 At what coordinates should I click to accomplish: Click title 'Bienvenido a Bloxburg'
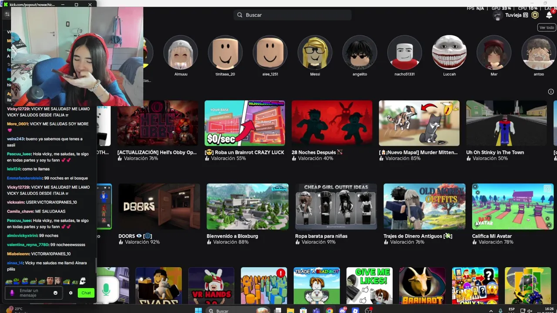(232, 236)
